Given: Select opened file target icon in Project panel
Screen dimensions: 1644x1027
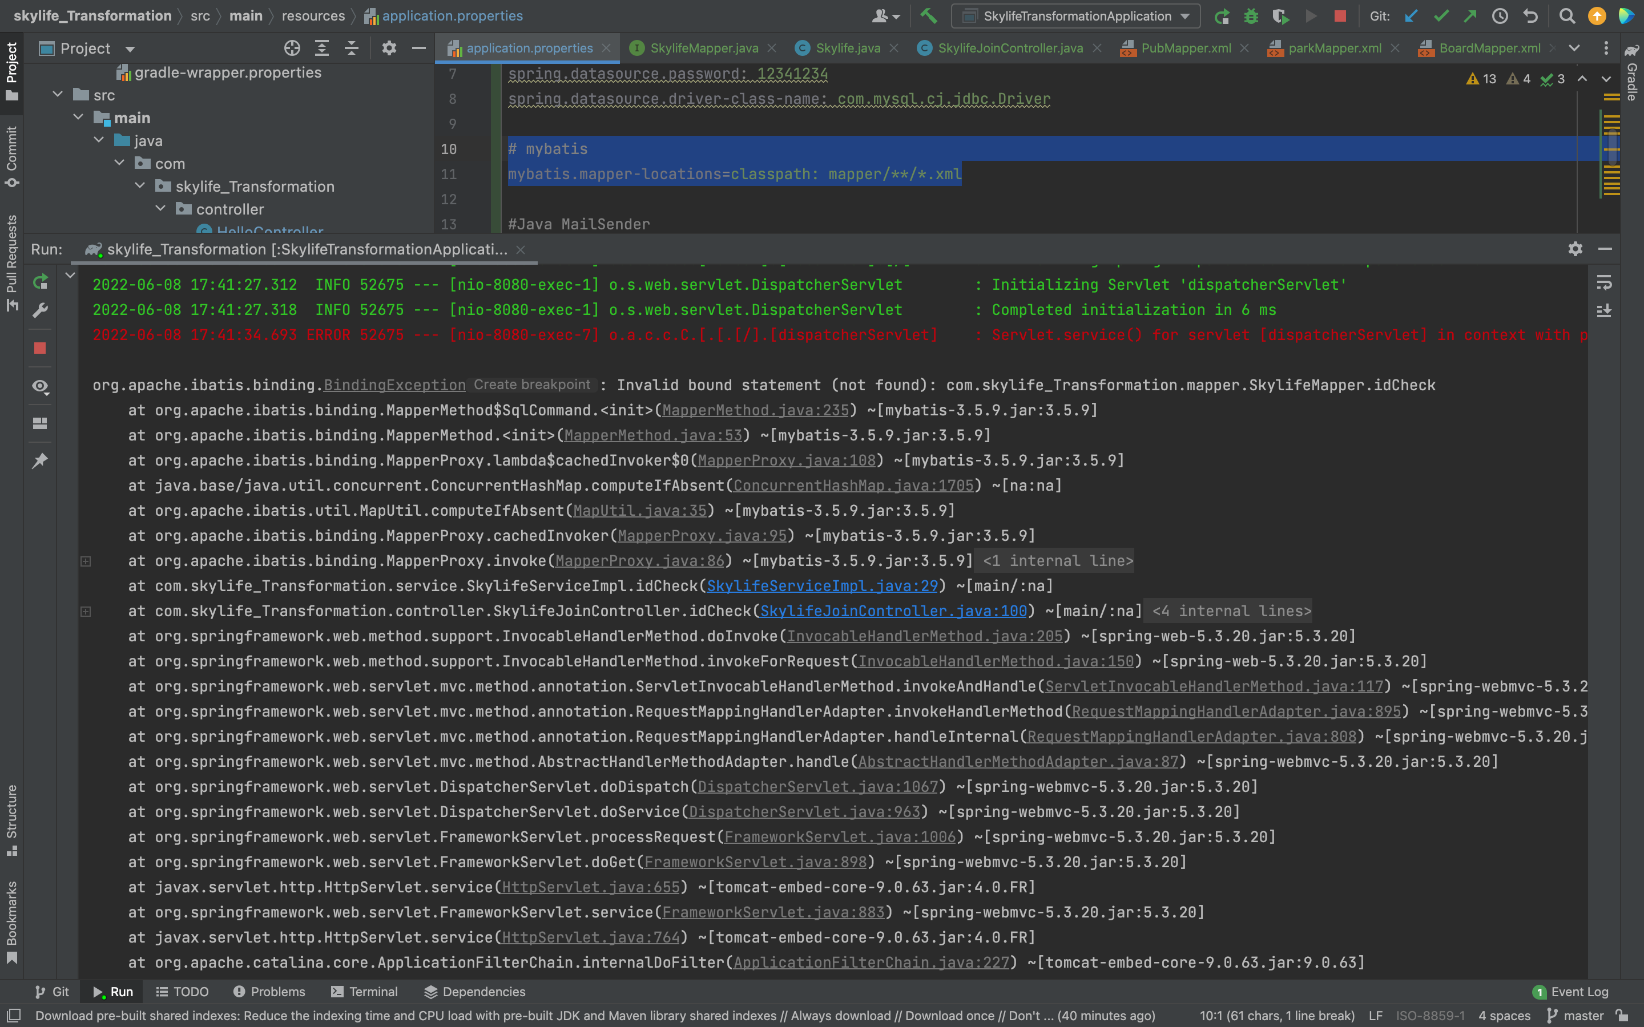Looking at the screenshot, I should pos(292,48).
